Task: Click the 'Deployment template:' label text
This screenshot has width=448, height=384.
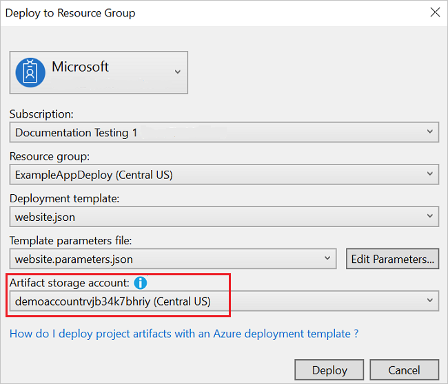Action: 64,199
